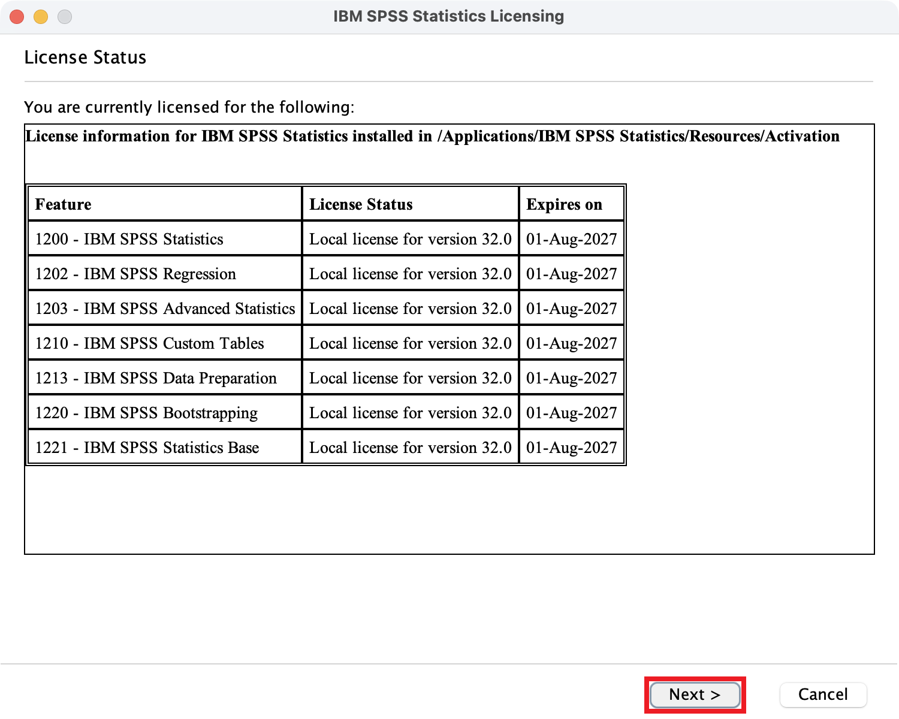Click expiry date of Bootstrapping row
Screen dimensions: 899x719
click(572, 412)
